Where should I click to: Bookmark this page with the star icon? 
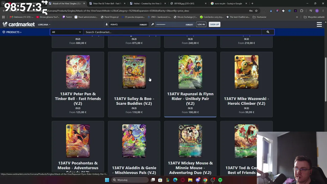point(256,11)
